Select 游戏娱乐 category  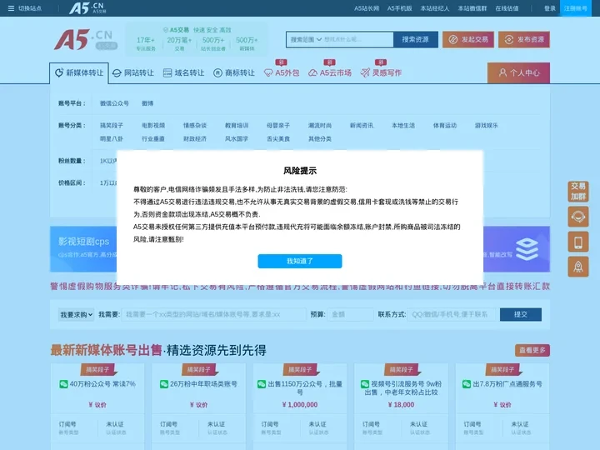(x=487, y=126)
